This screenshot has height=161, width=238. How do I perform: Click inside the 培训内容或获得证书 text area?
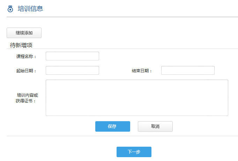[x=137, y=98]
